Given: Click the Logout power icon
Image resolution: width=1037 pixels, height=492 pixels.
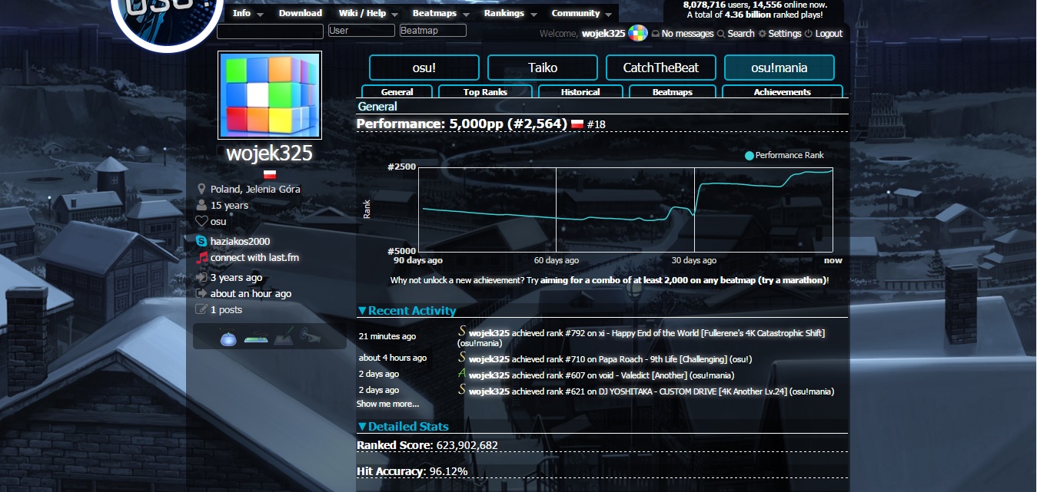Looking at the screenshot, I should pos(808,34).
